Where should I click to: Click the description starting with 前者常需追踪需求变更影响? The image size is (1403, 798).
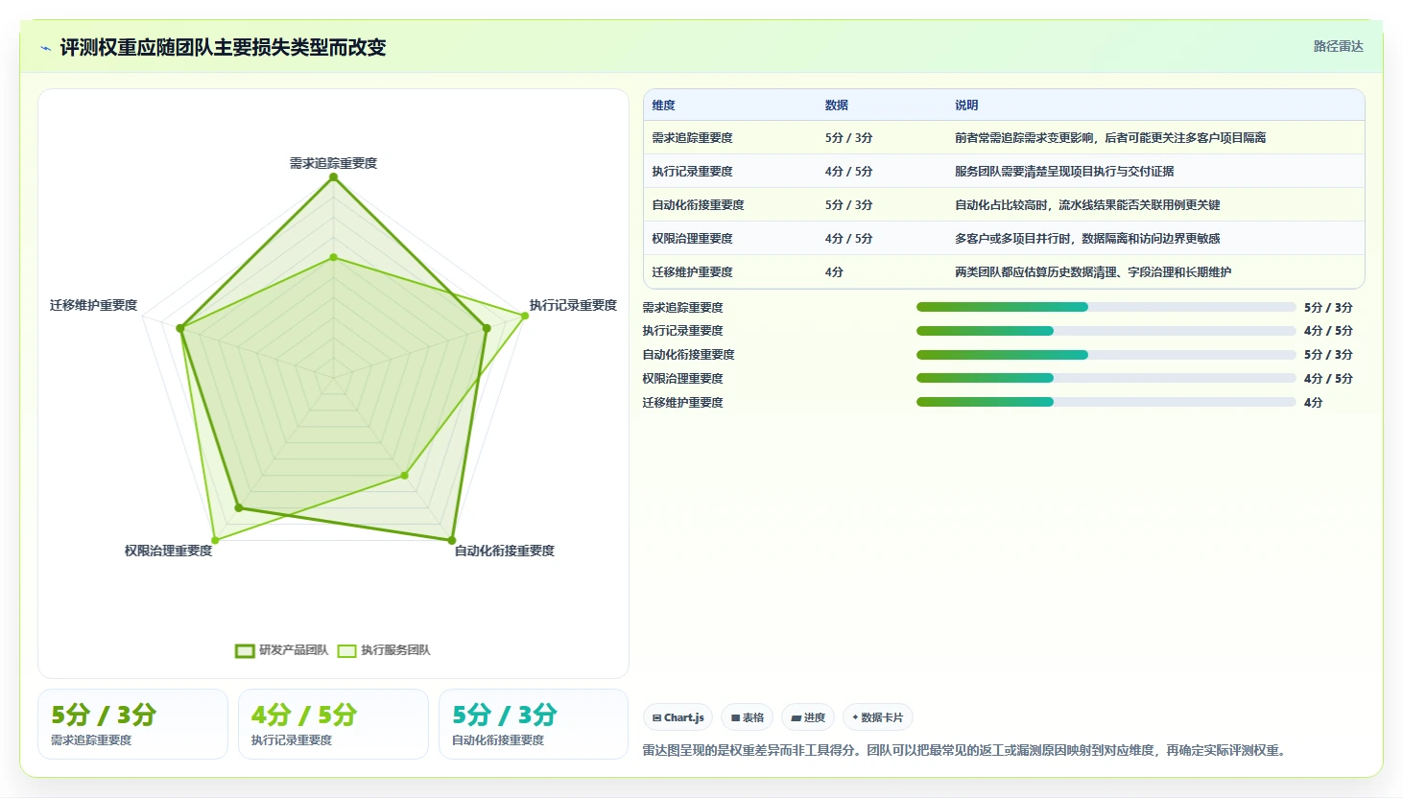click(1110, 138)
